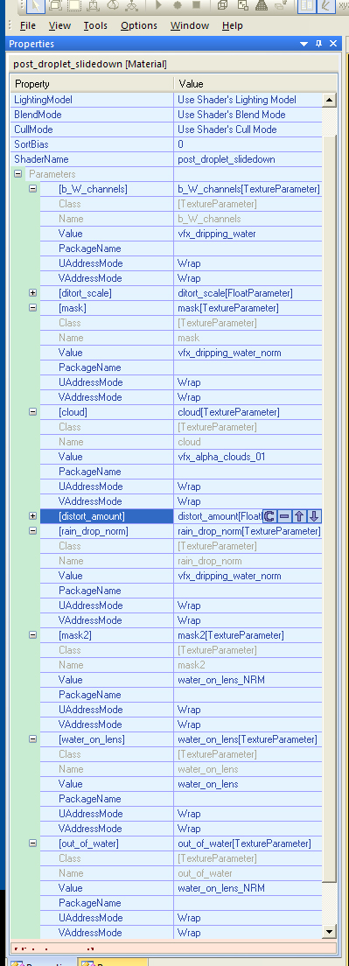Screen dimensions: 349x966
Task: Click the 'cloud[TextureParameter]' value cell
Action: tap(248, 412)
